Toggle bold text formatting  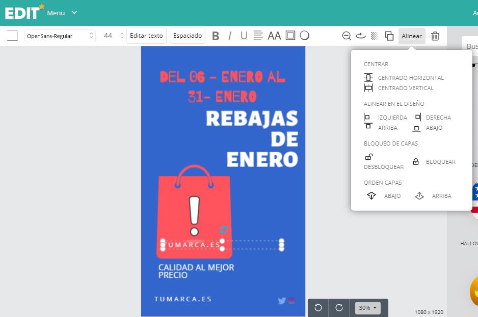tap(216, 36)
